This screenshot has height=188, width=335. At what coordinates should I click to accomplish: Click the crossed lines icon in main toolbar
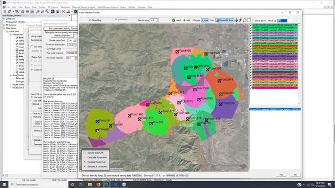[x=63, y=11]
